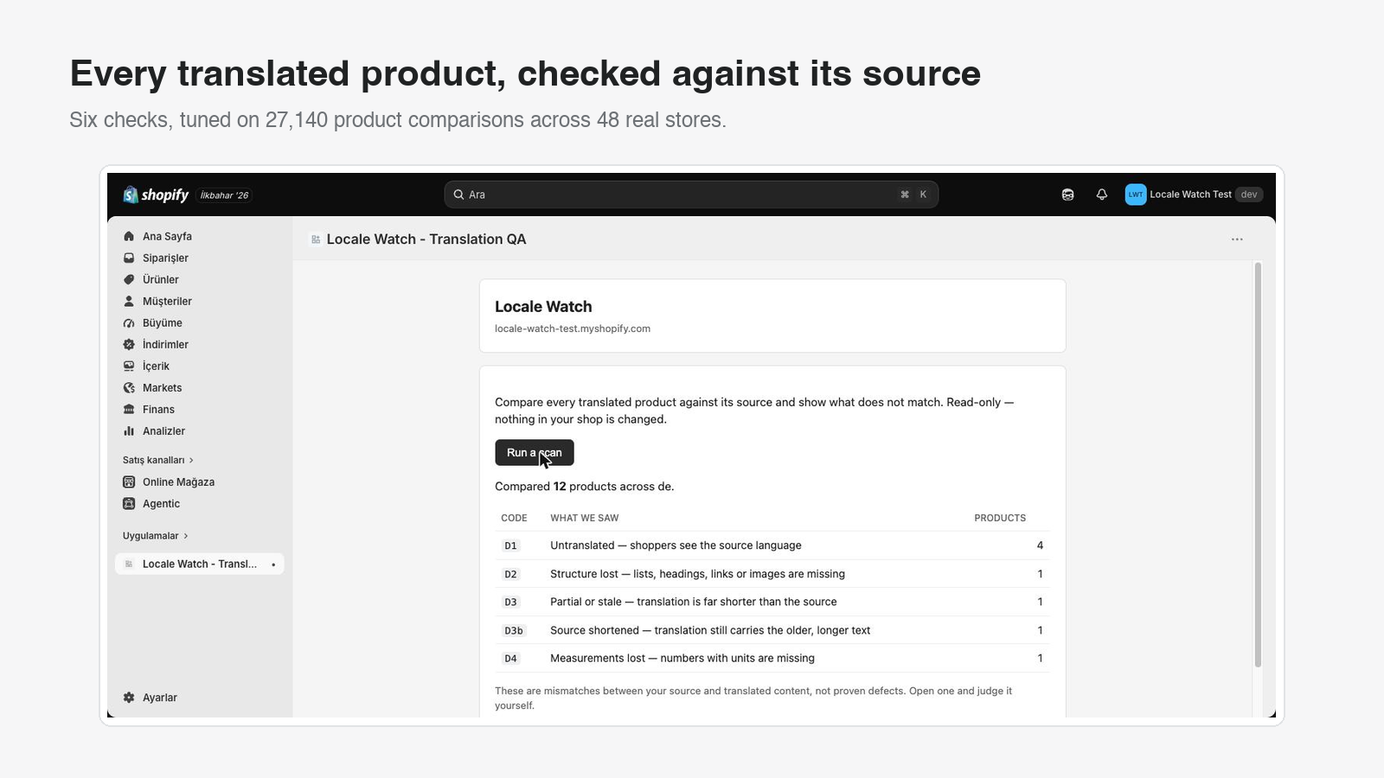Viewport: 1384px width, 778px height.
Task: Open Ayarlar settings gear
Action: pyautogui.click(x=129, y=698)
